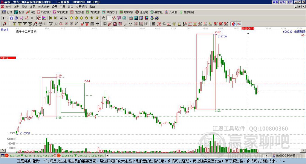Click the 2.57 peak price label
The width and height of the screenshot is (306, 164).
(x=218, y=32)
